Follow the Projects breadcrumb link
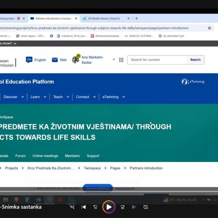Image resolution: width=218 pixels, height=218 pixels. point(11,168)
